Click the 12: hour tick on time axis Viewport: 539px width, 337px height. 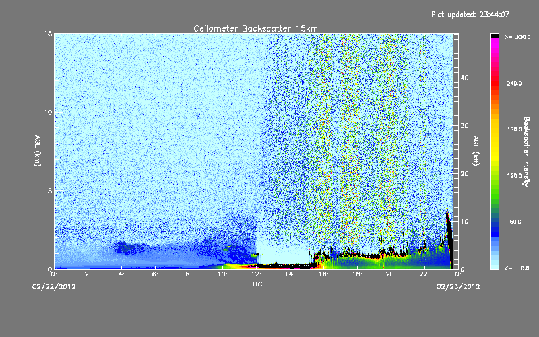pyautogui.click(x=256, y=274)
